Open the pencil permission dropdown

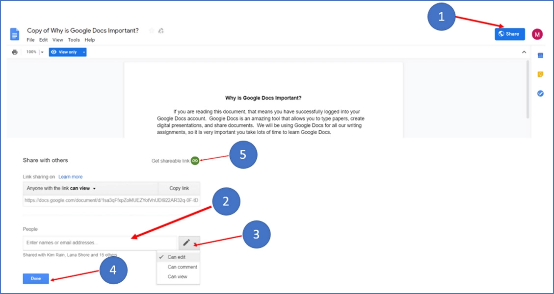pos(189,243)
